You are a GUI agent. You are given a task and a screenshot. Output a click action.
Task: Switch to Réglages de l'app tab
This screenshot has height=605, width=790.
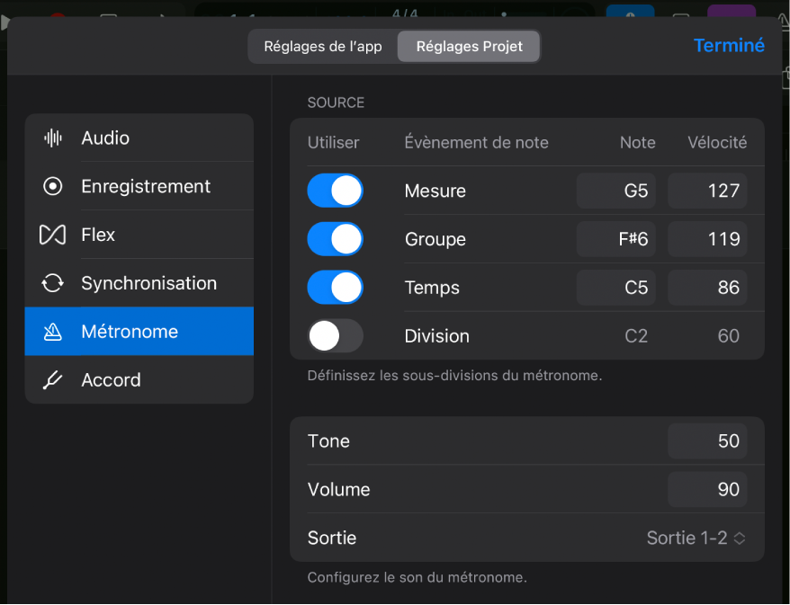pos(322,47)
